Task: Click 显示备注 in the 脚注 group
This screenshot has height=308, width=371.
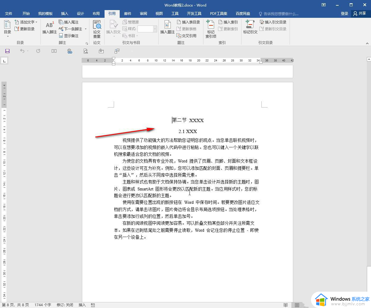Action: pyautogui.click(x=69, y=36)
